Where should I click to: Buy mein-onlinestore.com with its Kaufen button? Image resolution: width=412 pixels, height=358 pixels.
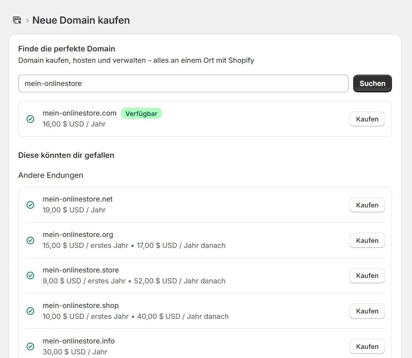tap(367, 119)
